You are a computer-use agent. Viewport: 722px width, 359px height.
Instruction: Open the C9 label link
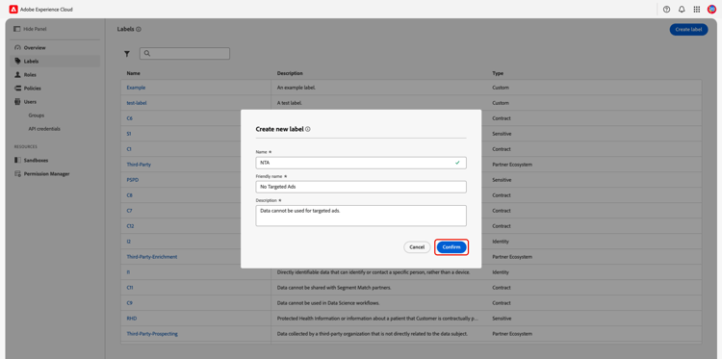tap(129, 303)
